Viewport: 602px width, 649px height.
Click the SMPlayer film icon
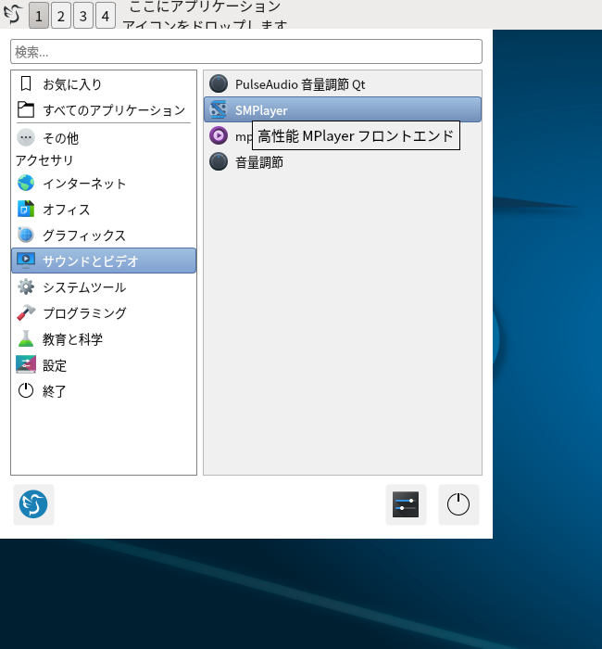(x=219, y=109)
